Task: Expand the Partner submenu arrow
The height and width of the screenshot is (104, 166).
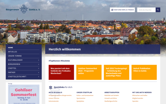Action: (x=38, y=72)
